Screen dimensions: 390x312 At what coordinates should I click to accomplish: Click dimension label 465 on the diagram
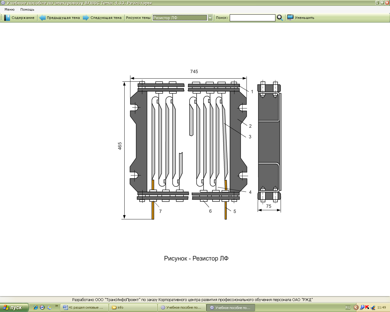120,146
